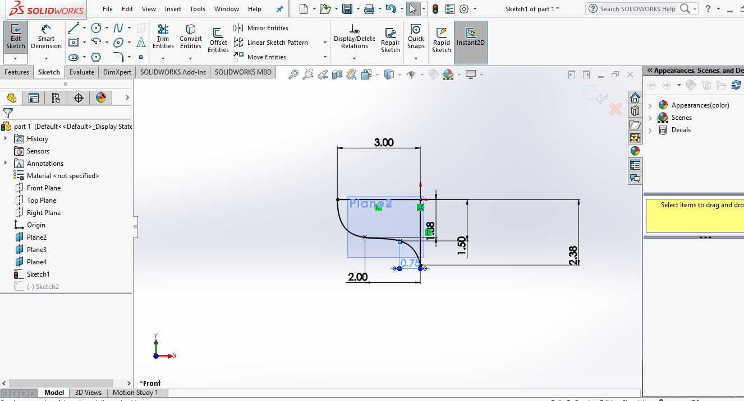This screenshot has width=744, height=401.
Task: Open the DimXpertManager tab icon
Action: [x=79, y=98]
